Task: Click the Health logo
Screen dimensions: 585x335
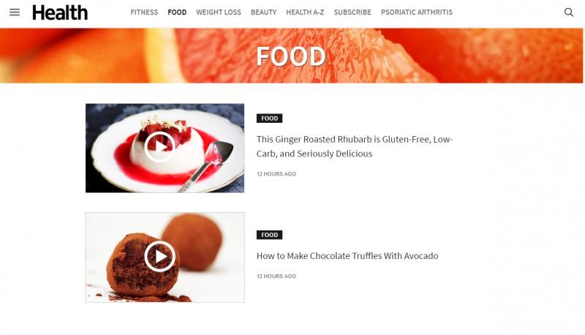Action: (x=60, y=12)
